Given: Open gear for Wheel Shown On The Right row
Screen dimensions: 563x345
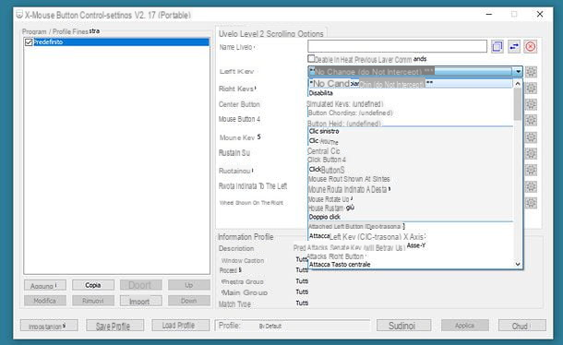Looking at the screenshot, I should pyautogui.click(x=531, y=203).
